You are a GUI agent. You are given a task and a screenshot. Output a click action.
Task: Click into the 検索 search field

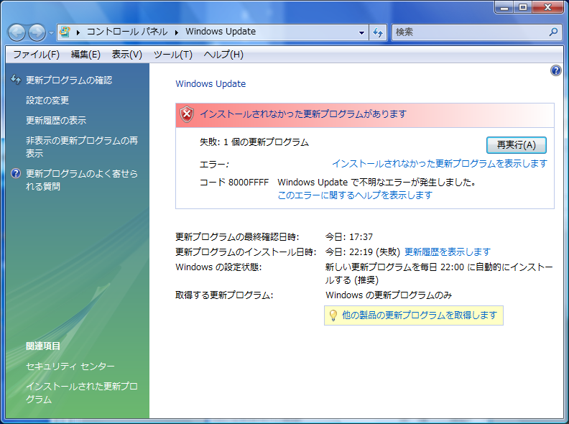click(471, 32)
